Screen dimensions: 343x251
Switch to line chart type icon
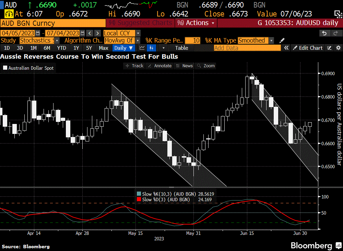tap(142, 48)
